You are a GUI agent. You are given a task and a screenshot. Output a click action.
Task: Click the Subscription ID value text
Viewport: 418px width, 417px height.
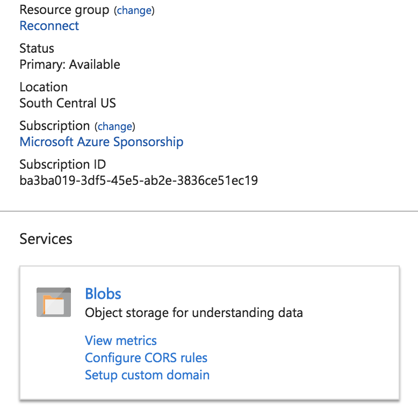coord(139,181)
